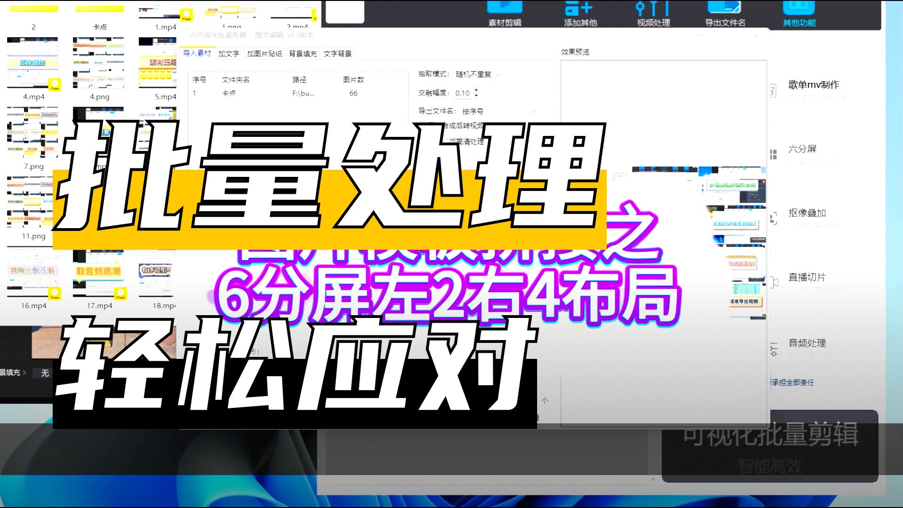This screenshot has height=508, width=903.
Task: Select the 5.mp4 file thumbnail
Action: coord(158,63)
